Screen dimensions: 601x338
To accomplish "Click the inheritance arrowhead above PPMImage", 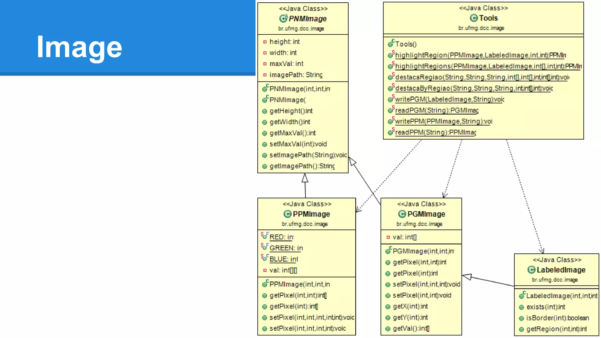I will pyautogui.click(x=305, y=178).
